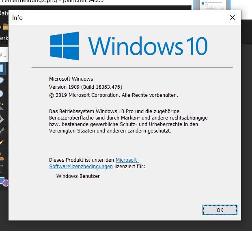Select the Paint Bucket tool in paint.net
Screen dimensions: 252x231
click(x=2, y=119)
